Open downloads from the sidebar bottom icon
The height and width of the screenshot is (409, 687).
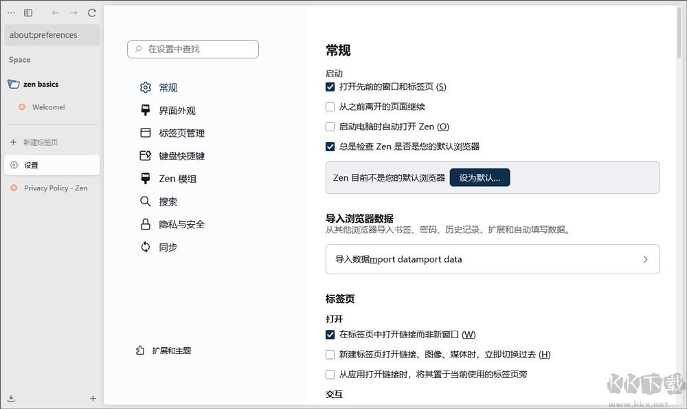click(10, 398)
